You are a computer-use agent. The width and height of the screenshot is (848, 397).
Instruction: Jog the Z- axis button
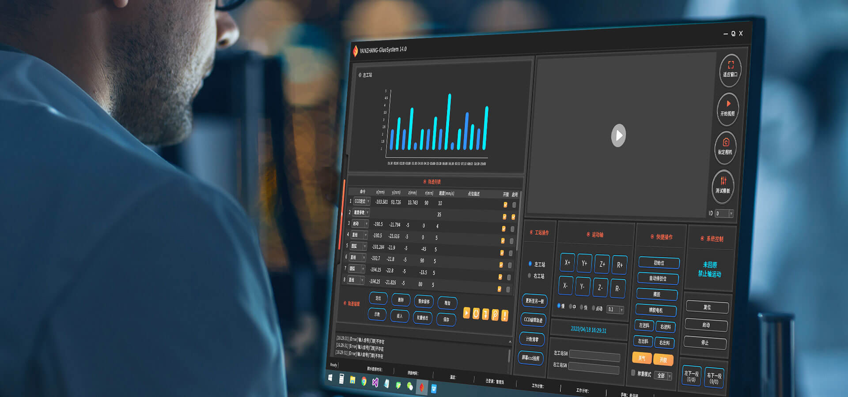point(600,288)
